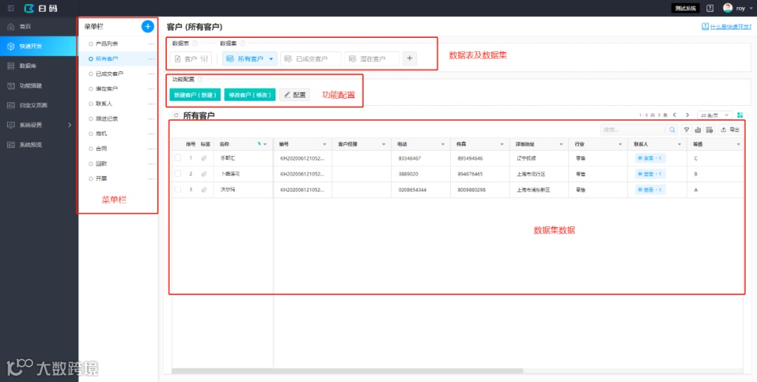Switch to the 潜在客户 dataset tab
This screenshot has width=757, height=382.
[x=371, y=59]
